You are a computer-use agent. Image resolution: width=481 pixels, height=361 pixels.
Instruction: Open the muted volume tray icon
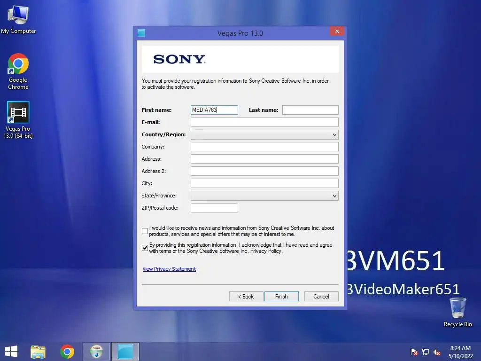437,352
